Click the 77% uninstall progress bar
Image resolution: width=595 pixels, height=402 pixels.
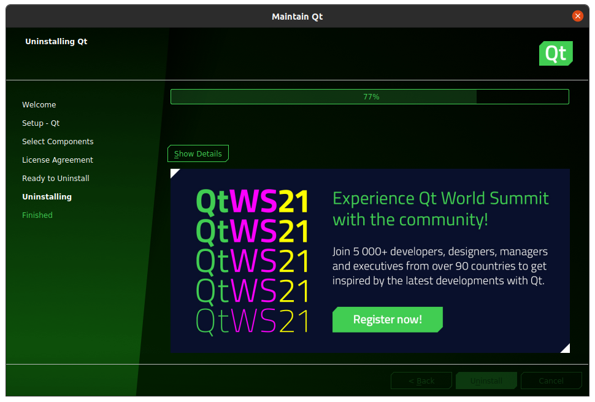(x=370, y=96)
